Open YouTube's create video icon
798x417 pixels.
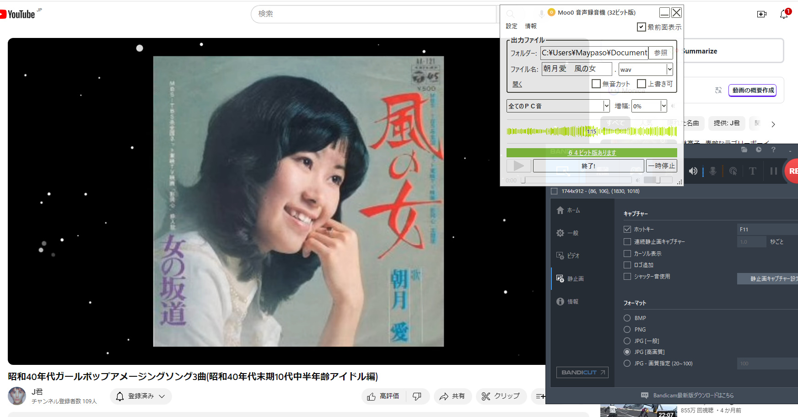tap(762, 14)
